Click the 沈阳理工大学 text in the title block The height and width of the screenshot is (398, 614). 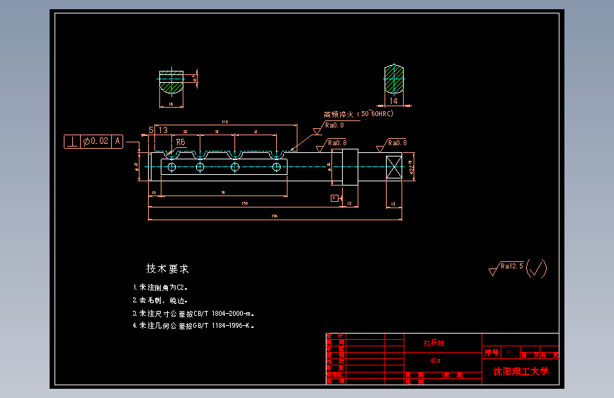pyautogui.click(x=521, y=371)
